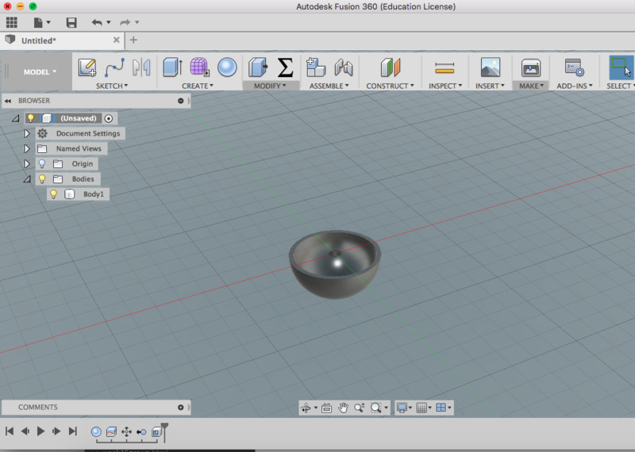The image size is (635, 452).
Task: Click the Create Sketch icon
Action: pyautogui.click(x=87, y=67)
